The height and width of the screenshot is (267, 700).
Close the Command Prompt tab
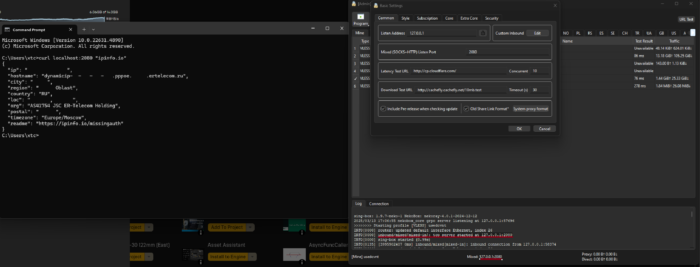coord(70,29)
